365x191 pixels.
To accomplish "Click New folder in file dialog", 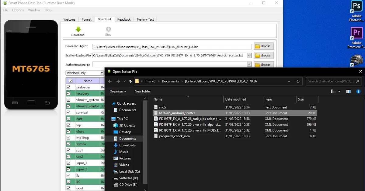I will tap(143, 91).
